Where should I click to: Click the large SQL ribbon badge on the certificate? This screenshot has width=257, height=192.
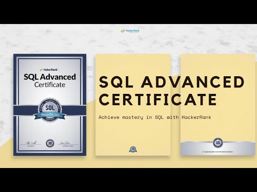[x=50, y=110]
